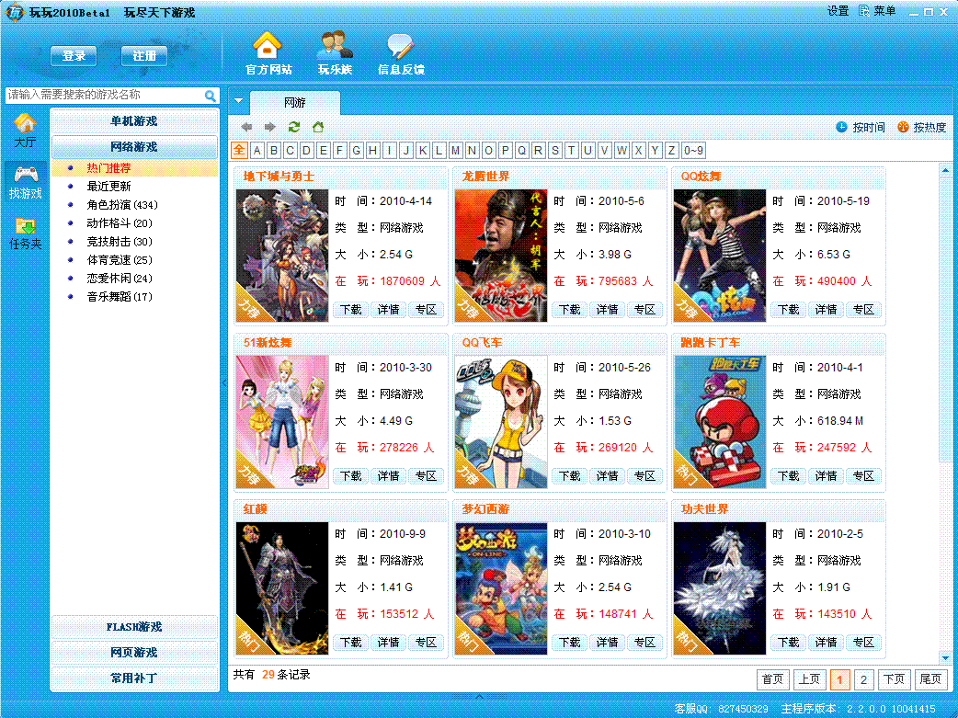Click the forward arrow navigation icon
958x718 pixels.
(x=270, y=127)
